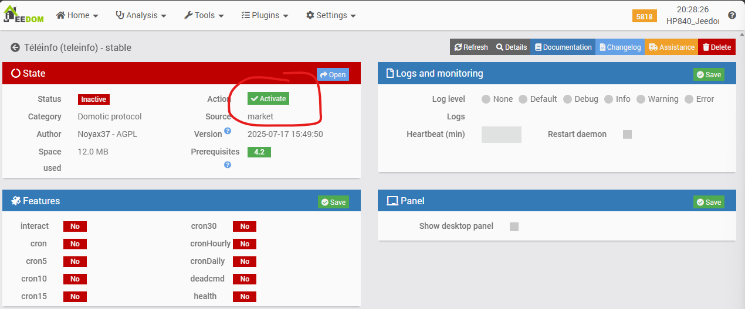This screenshot has width=745, height=309.
Task: Click the Jeedom logo
Action: (x=24, y=15)
